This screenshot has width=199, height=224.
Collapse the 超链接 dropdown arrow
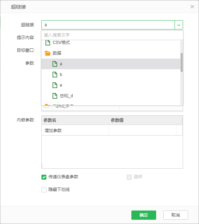click(179, 25)
